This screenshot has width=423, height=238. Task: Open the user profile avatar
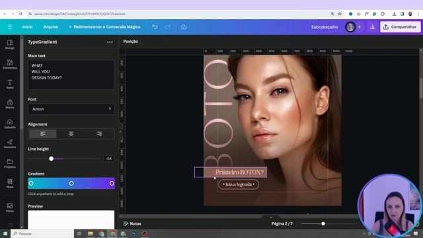point(350,27)
